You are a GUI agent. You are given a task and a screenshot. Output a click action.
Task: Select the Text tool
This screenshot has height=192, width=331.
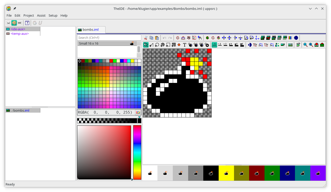pyautogui.click(x=184, y=45)
